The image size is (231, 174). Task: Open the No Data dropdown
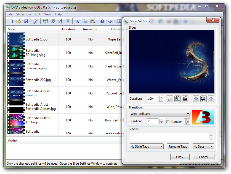pyautogui.click(x=203, y=146)
